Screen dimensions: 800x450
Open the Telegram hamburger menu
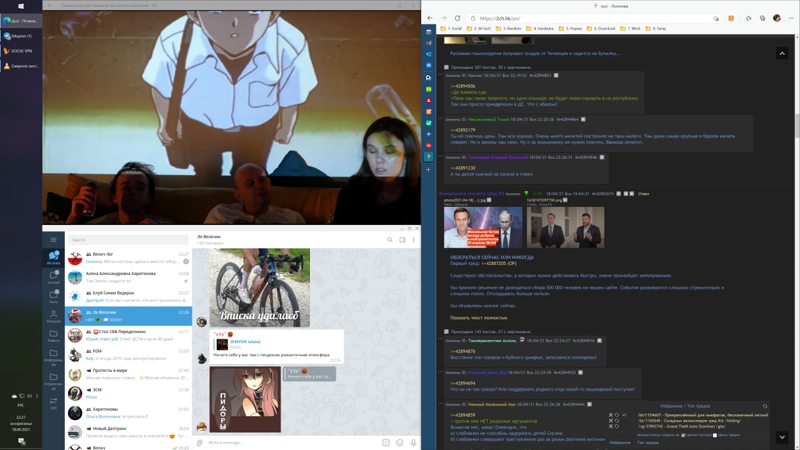pyautogui.click(x=53, y=239)
